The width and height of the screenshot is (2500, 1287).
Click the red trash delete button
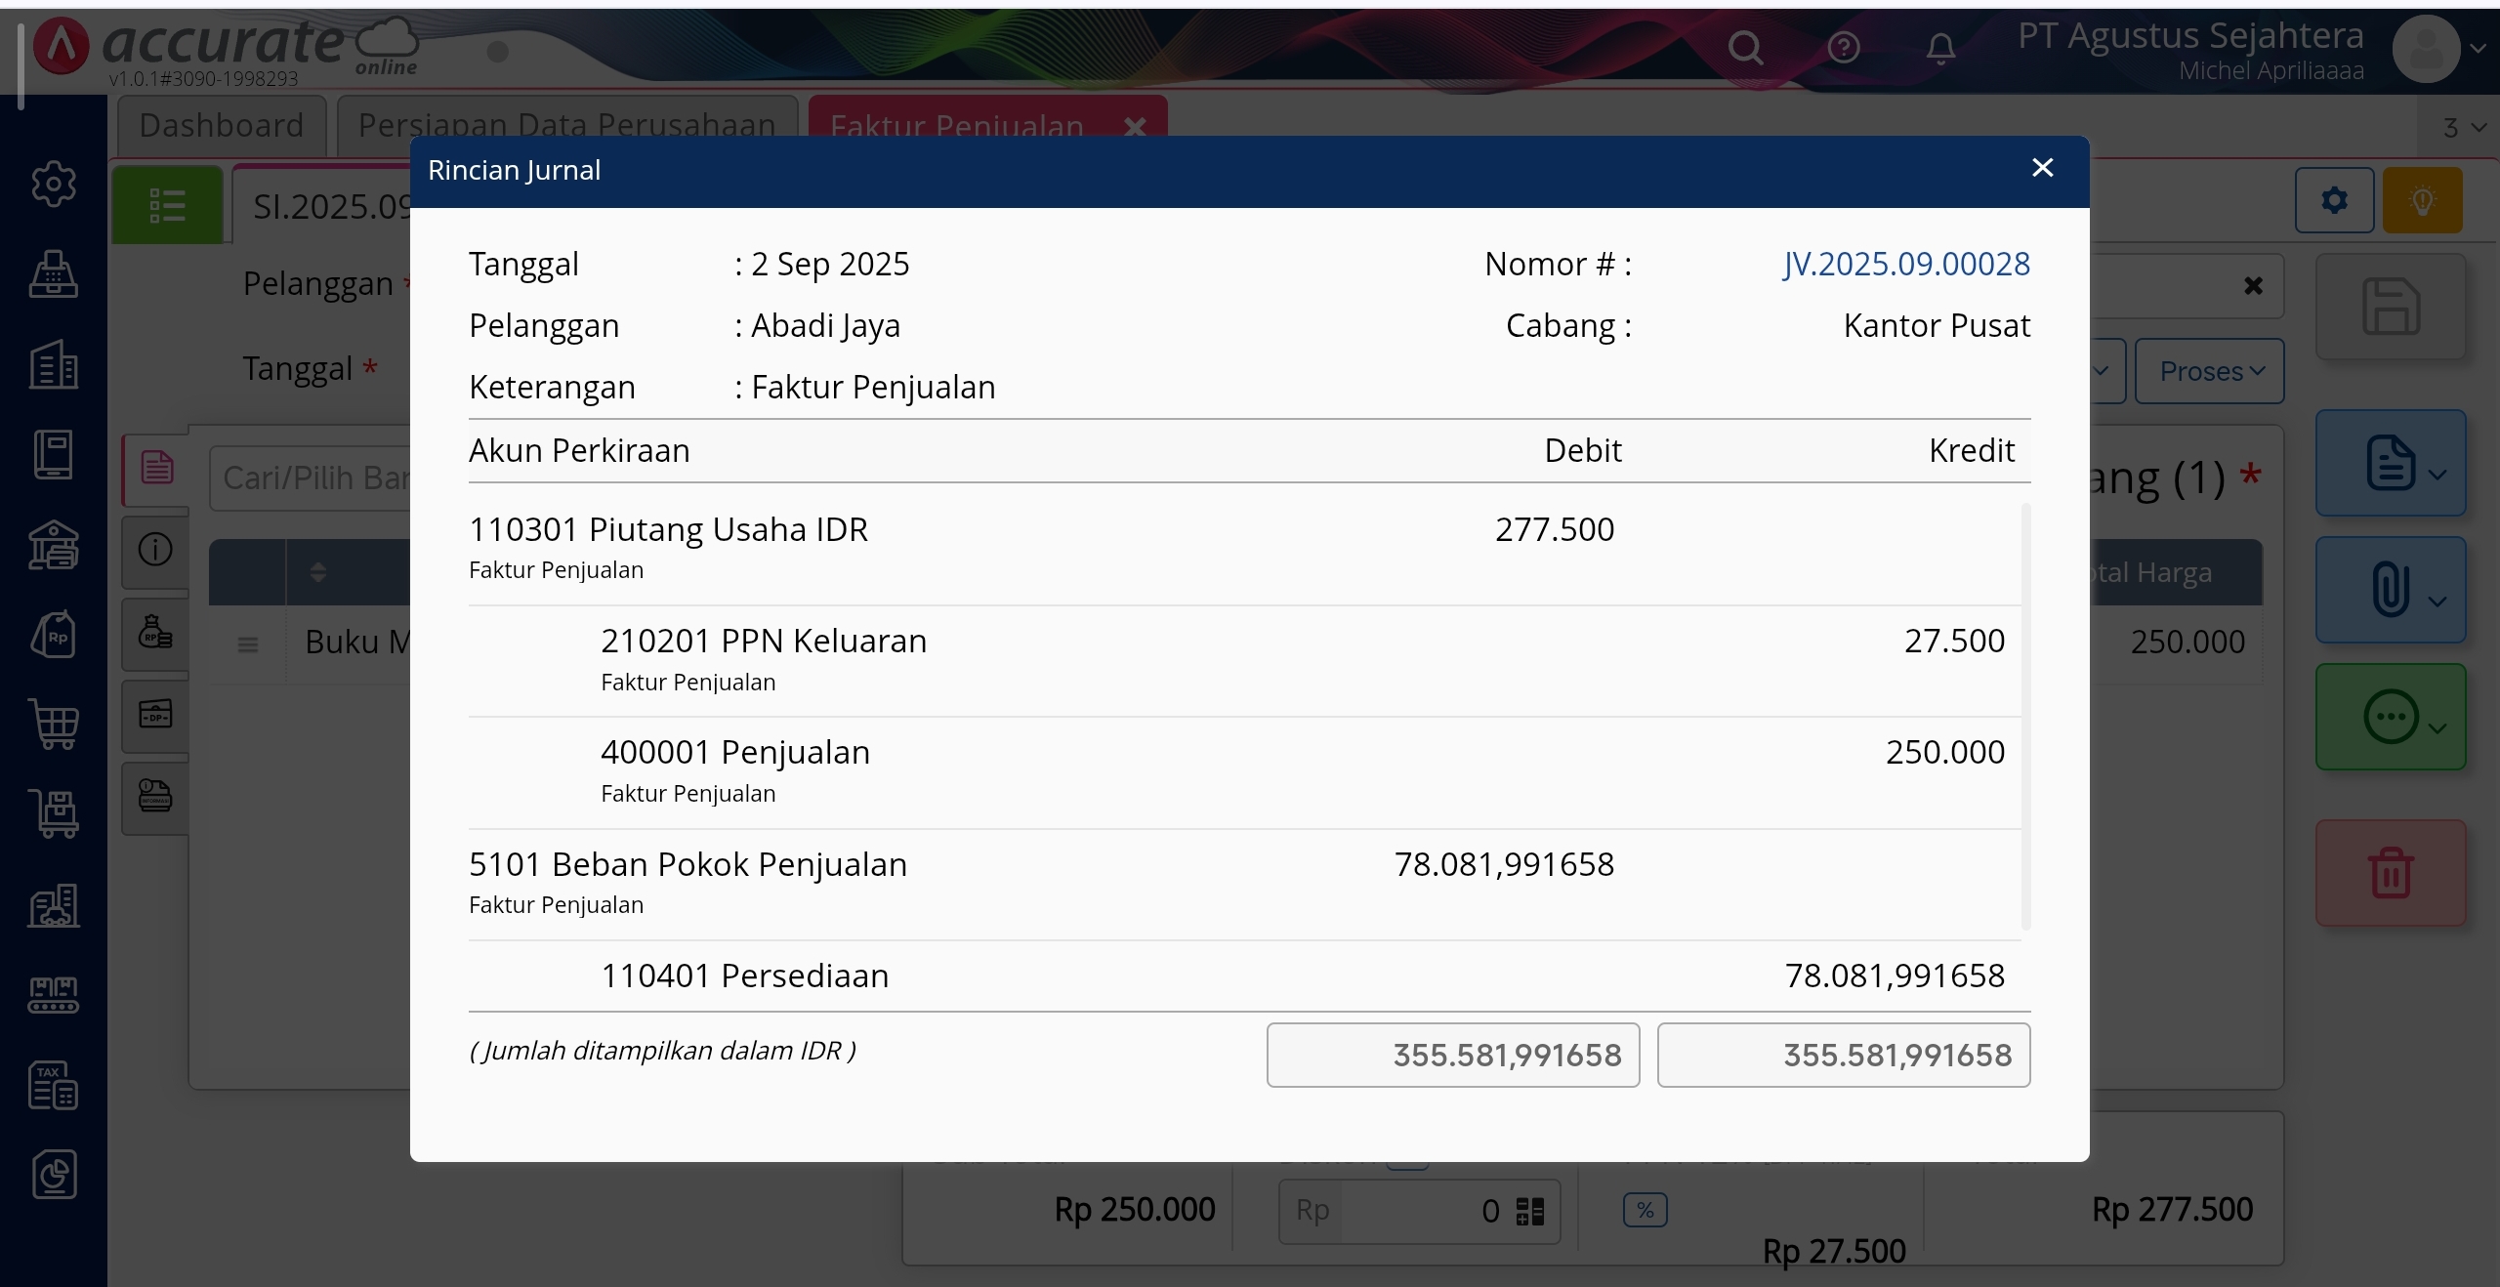2390,873
